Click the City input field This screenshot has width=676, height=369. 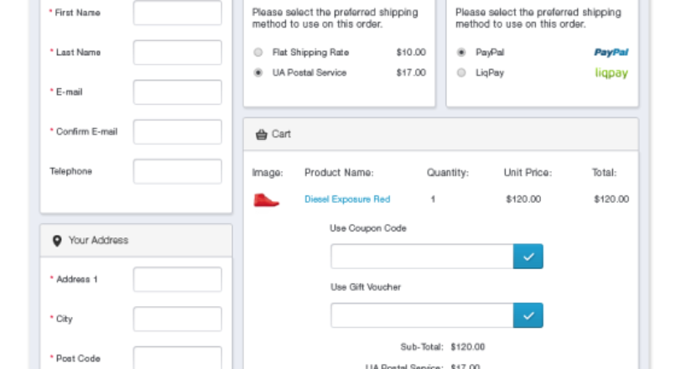(177, 319)
